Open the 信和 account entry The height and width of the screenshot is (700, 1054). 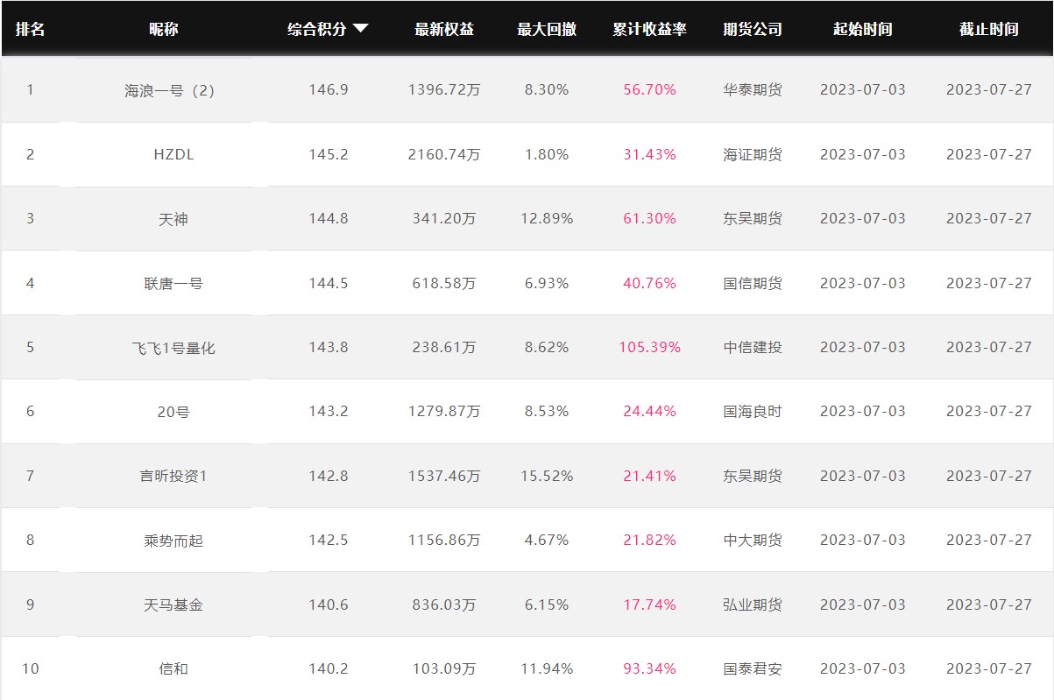click(173, 669)
